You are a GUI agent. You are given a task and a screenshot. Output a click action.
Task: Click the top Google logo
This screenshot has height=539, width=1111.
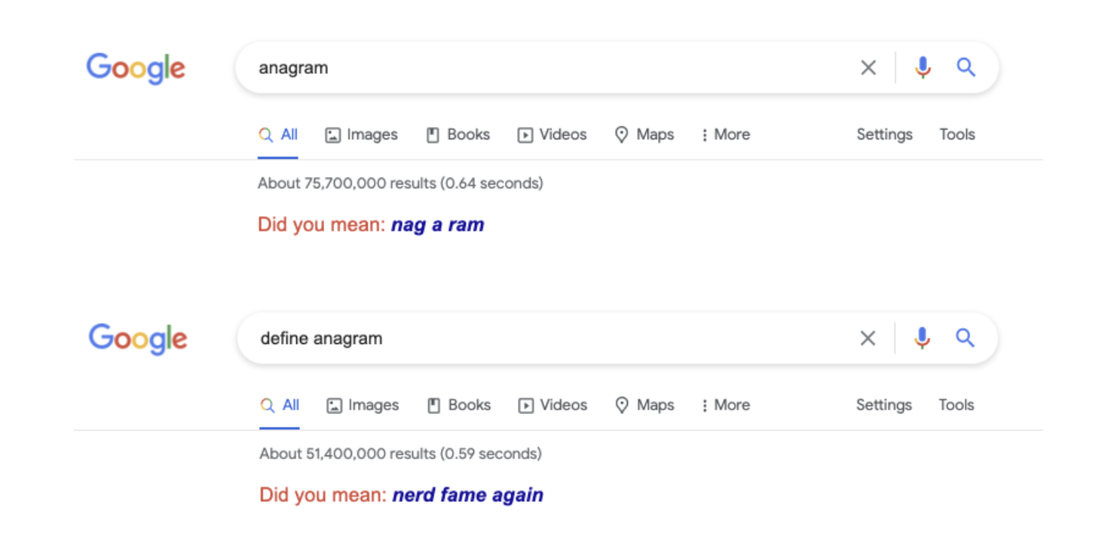136,69
